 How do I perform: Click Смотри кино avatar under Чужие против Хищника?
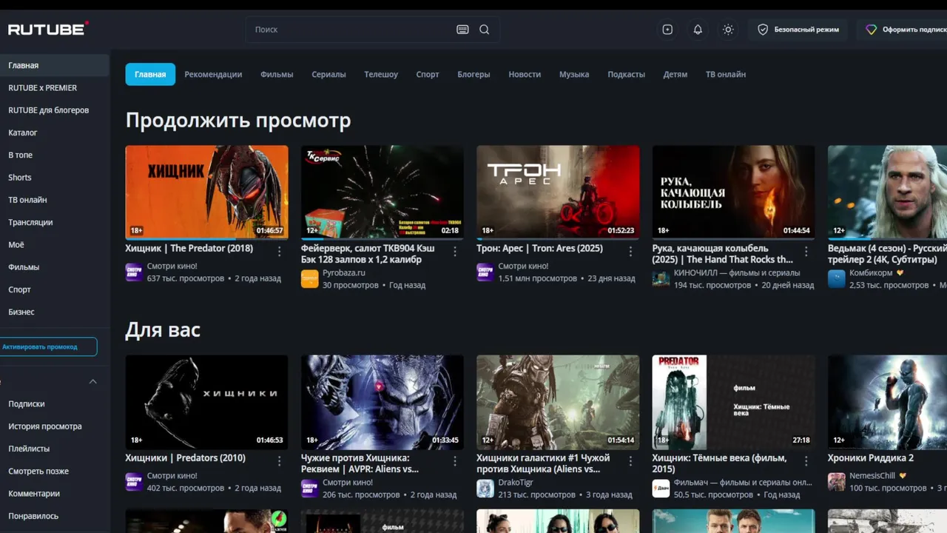(309, 488)
